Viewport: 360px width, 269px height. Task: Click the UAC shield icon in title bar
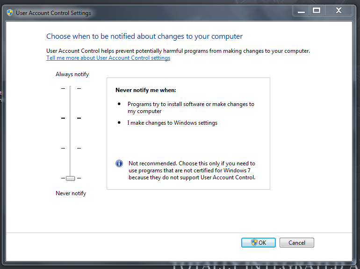(x=10, y=13)
